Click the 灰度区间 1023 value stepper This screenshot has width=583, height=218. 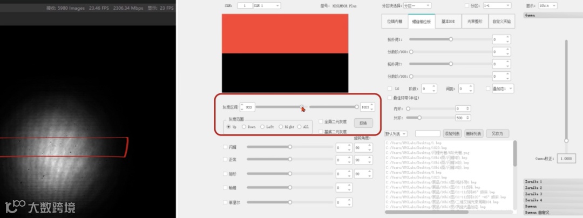tap(368, 107)
